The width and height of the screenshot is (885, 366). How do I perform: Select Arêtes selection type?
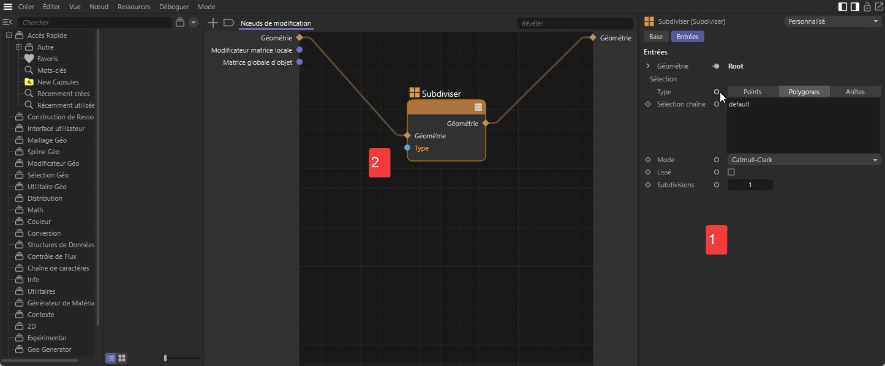[x=855, y=92]
